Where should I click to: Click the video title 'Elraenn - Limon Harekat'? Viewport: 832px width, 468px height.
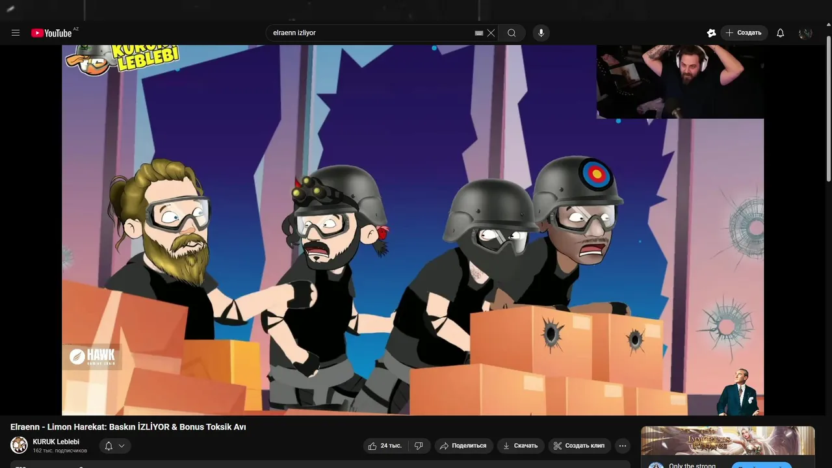(128, 427)
